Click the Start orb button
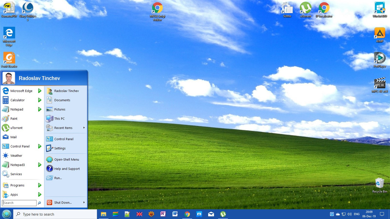Image resolution: width=390 pixels, height=219 pixels. (6, 214)
